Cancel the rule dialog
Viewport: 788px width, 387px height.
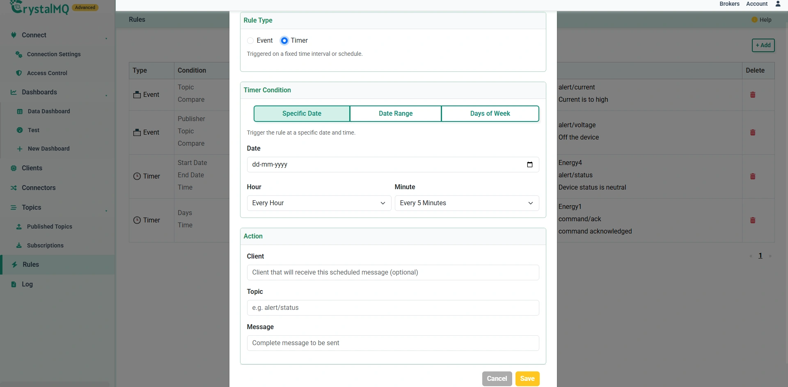pyautogui.click(x=497, y=379)
